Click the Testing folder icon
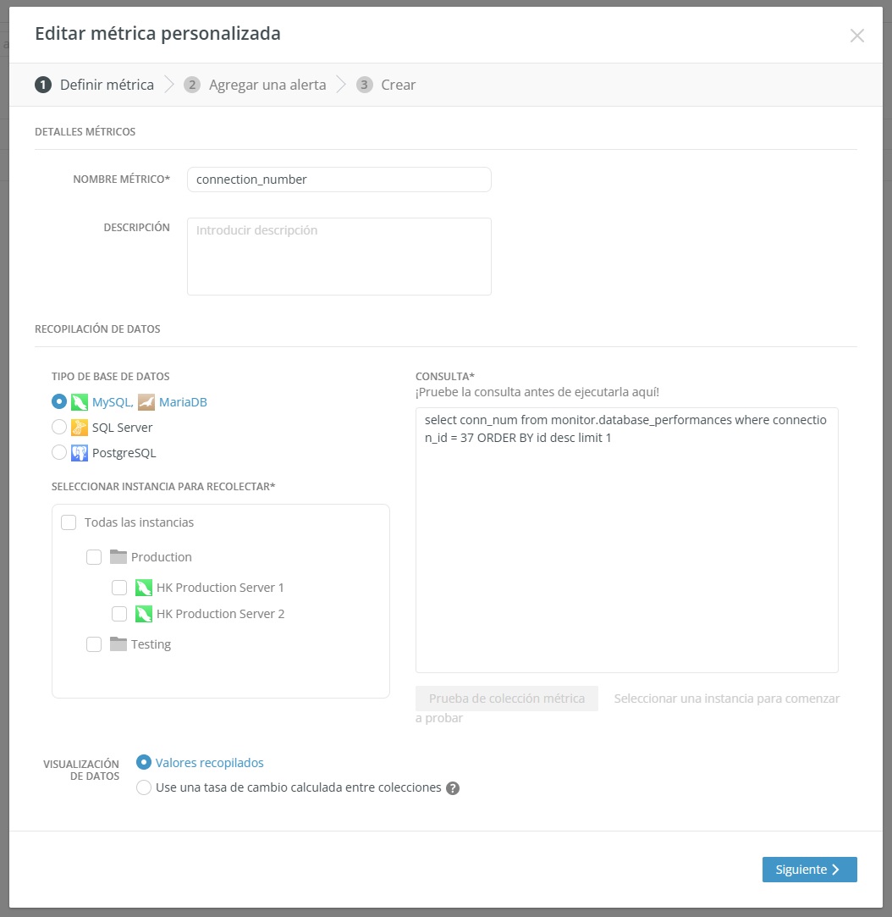Image resolution: width=892 pixels, height=917 pixels. point(118,644)
